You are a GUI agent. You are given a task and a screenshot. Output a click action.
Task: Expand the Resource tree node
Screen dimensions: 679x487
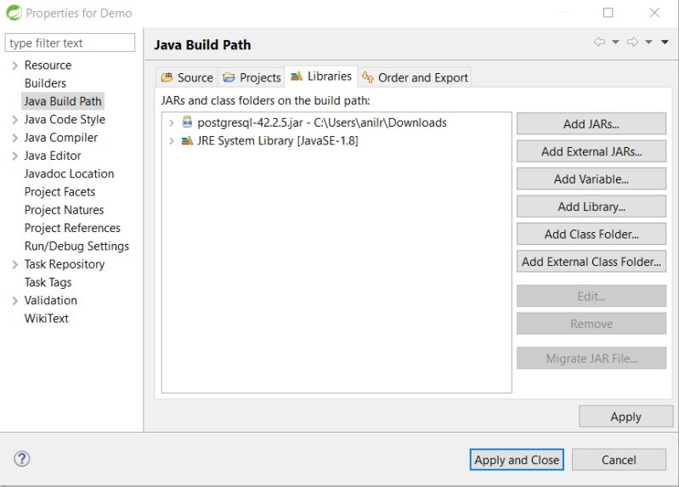(15, 65)
